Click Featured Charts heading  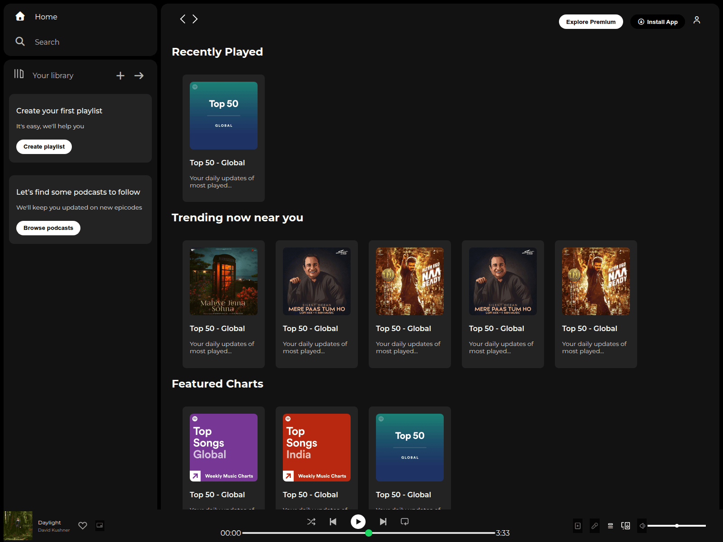[x=217, y=384]
